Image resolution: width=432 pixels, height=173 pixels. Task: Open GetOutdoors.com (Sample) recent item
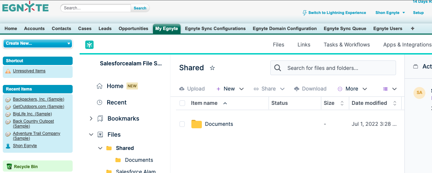click(38, 107)
